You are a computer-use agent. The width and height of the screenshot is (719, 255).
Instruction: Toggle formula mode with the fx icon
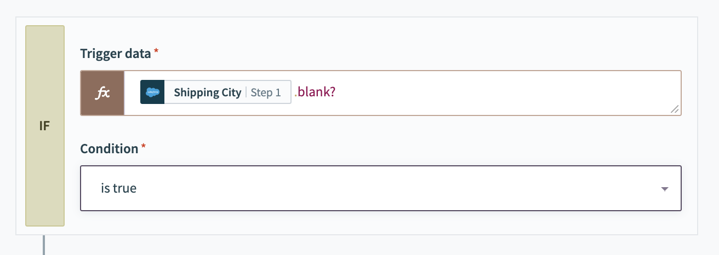102,93
